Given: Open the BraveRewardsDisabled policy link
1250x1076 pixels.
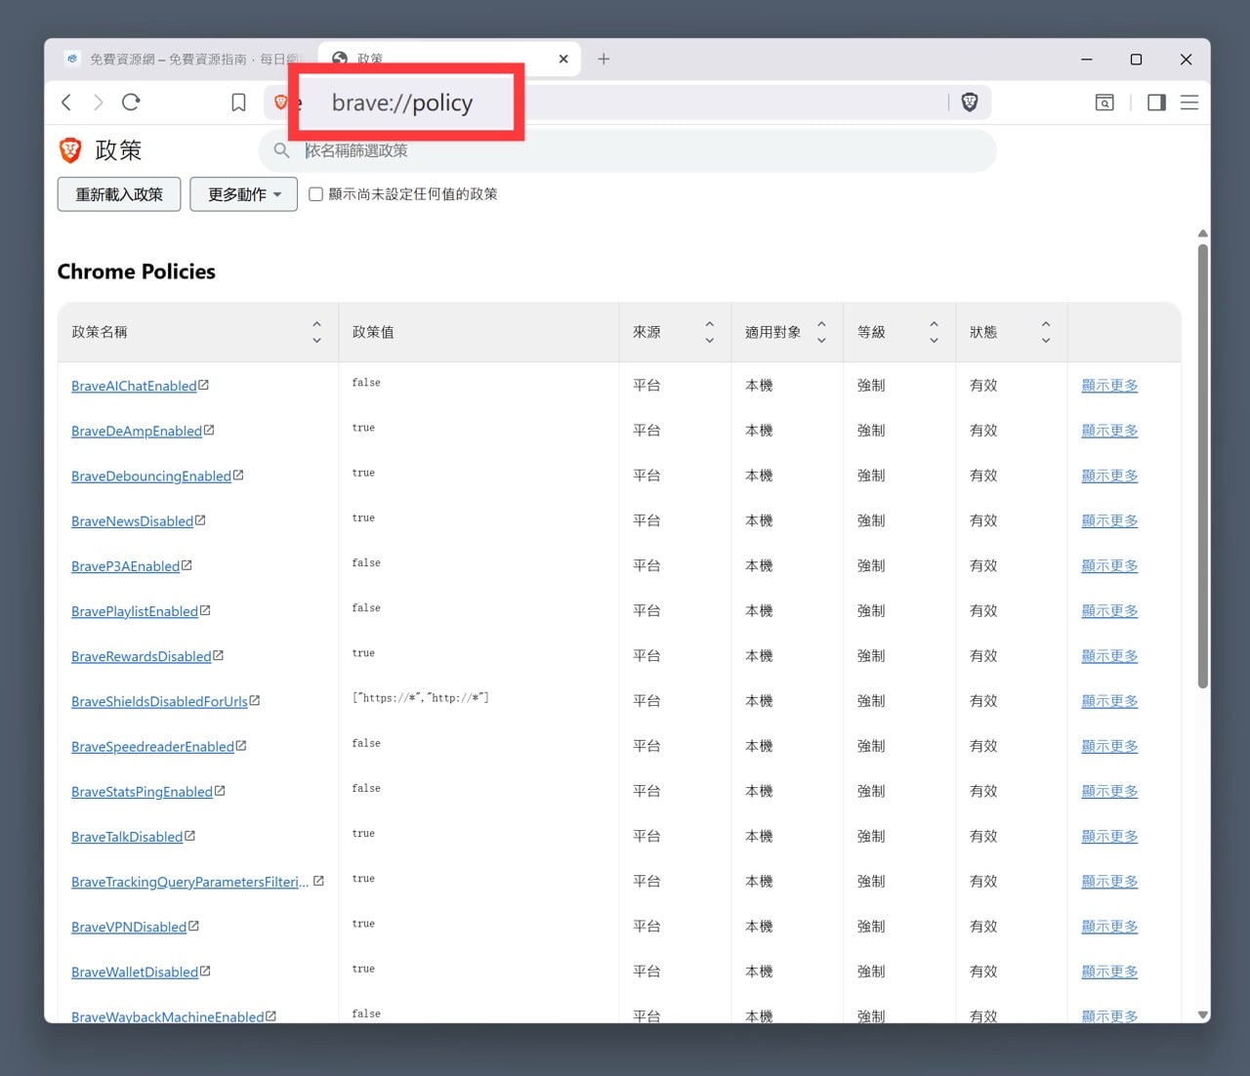Looking at the screenshot, I should (x=141, y=657).
